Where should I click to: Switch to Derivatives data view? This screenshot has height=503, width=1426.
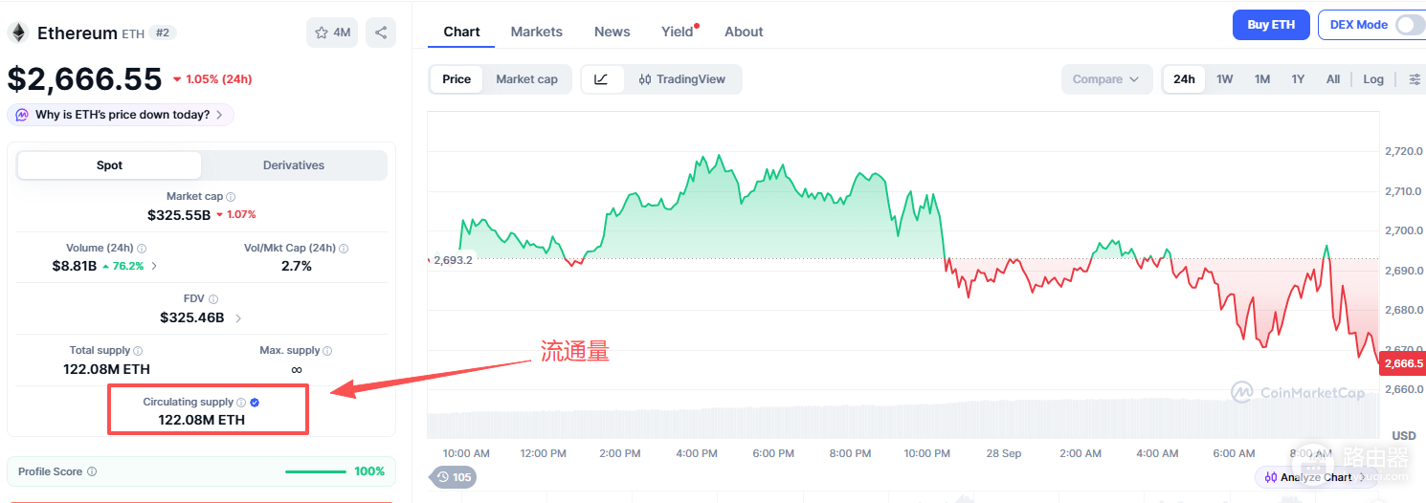click(x=294, y=165)
